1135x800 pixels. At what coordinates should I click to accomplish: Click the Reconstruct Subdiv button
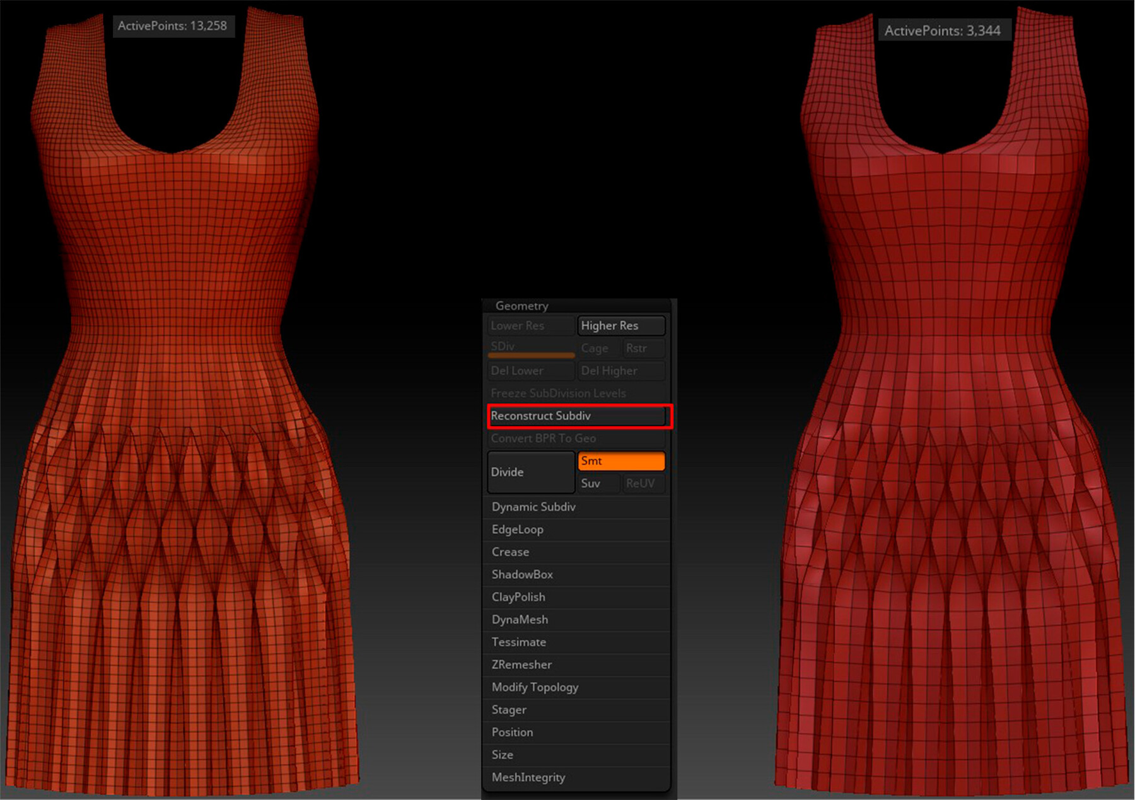point(578,416)
